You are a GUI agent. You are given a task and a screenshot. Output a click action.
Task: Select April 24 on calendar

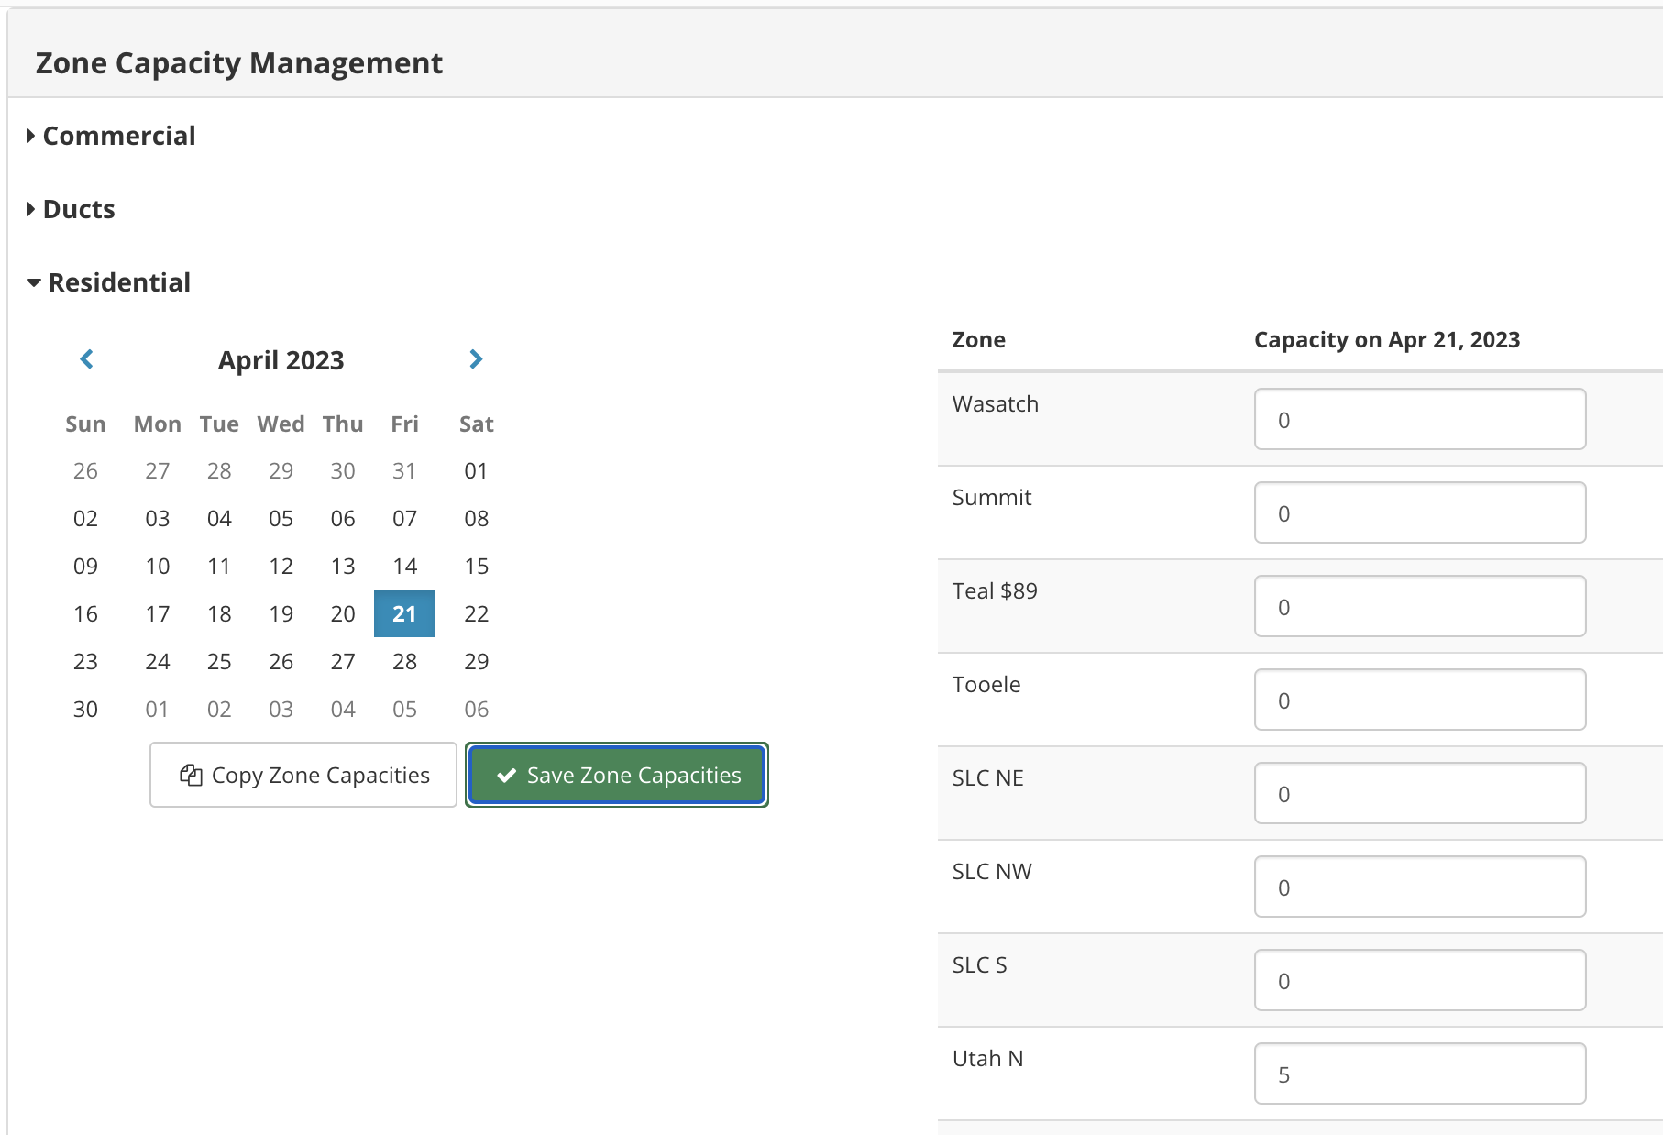pyautogui.click(x=158, y=661)
